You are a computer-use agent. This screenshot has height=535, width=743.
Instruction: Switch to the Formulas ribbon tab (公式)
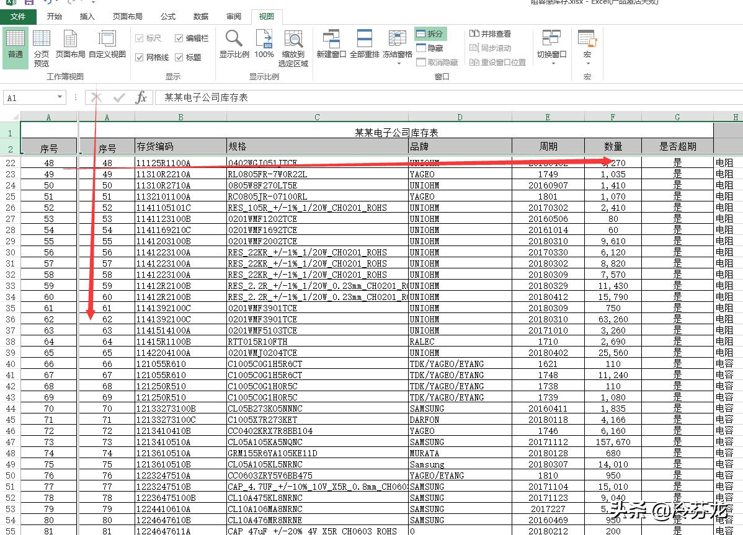point(167,17)
